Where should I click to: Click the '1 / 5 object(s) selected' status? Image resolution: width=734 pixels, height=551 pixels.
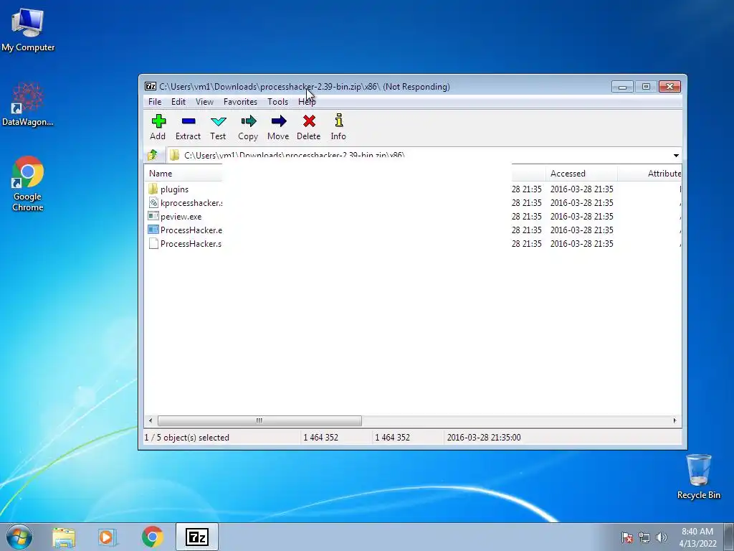click(x=187, y=437)
